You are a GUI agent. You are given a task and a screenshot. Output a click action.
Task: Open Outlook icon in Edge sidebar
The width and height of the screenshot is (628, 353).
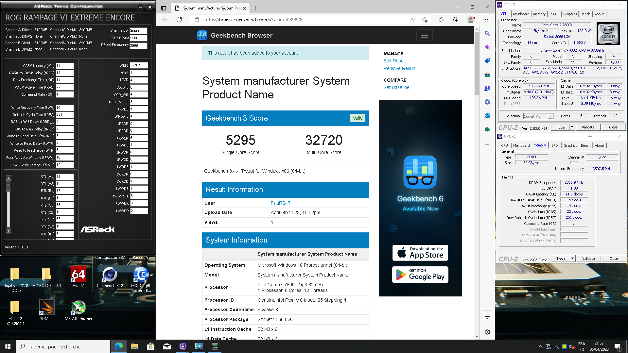click(487, 116)
